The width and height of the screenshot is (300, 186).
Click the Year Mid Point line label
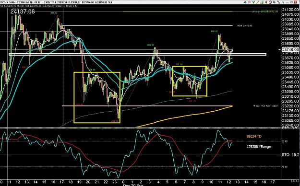[x=265, y=106]
